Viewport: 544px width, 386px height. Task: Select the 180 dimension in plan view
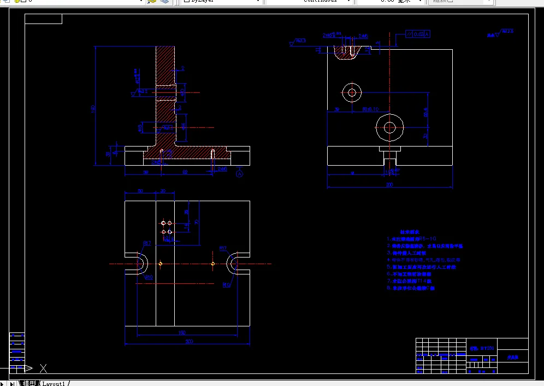coord(182,332)
